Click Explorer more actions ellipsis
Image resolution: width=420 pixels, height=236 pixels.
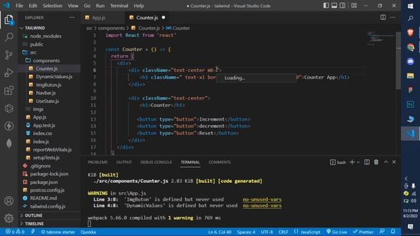click(72, 18)
